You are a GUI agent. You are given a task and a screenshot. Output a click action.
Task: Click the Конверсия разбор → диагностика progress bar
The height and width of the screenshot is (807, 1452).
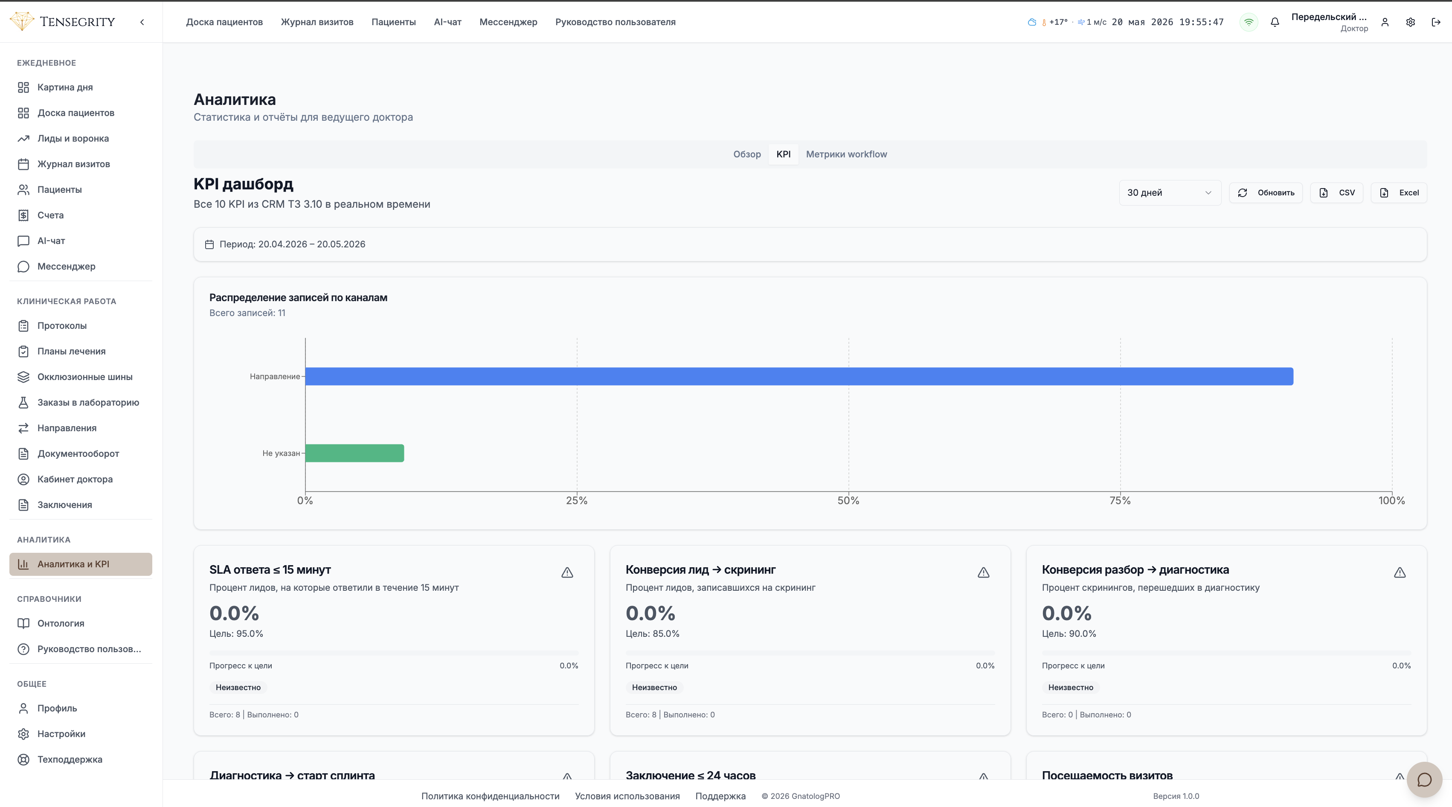click(x=1226, y=653)
